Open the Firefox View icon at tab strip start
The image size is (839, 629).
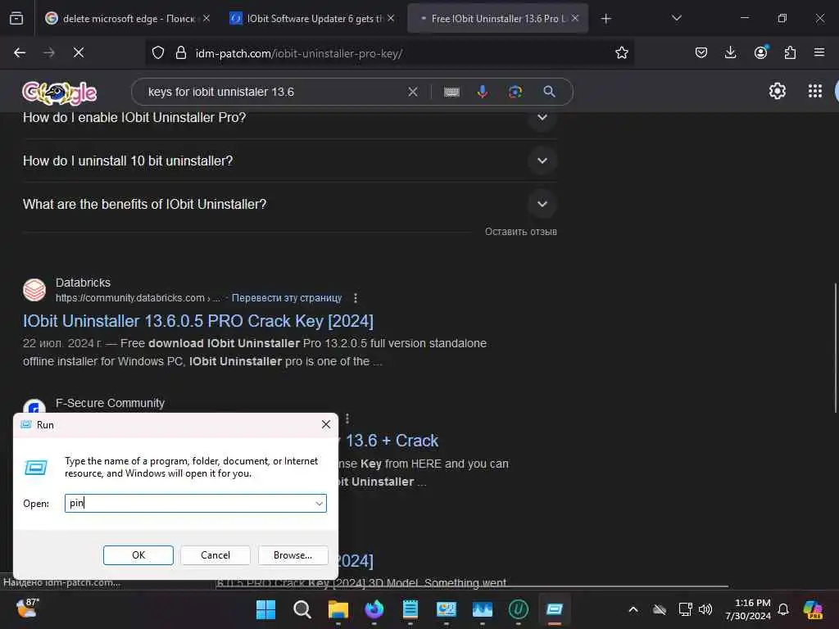16,19
